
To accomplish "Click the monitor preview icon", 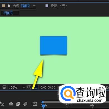I will 4,87.
